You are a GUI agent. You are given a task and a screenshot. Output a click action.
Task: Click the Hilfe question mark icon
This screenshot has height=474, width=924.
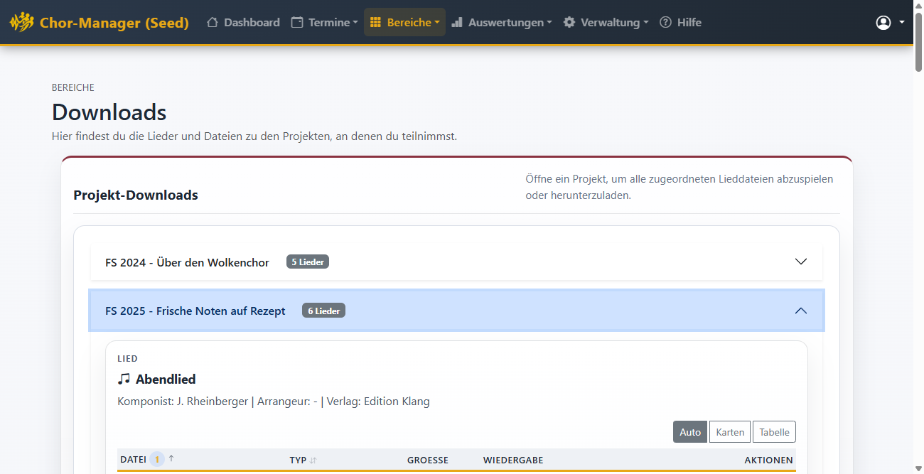665,22
